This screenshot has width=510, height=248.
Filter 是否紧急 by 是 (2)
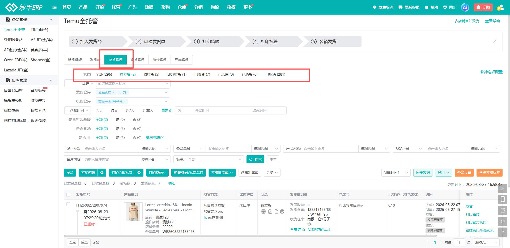(120, 129)
